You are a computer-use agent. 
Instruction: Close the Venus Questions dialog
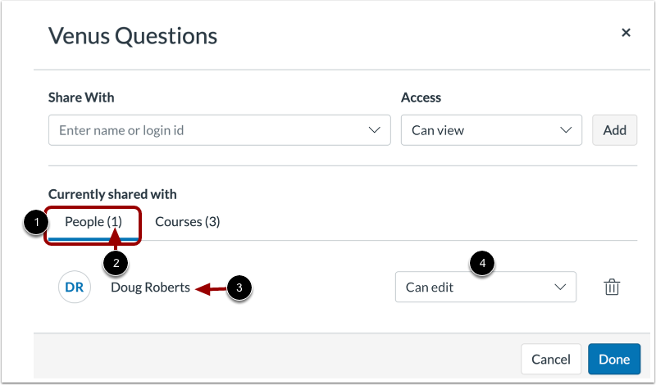coord(626,33)
